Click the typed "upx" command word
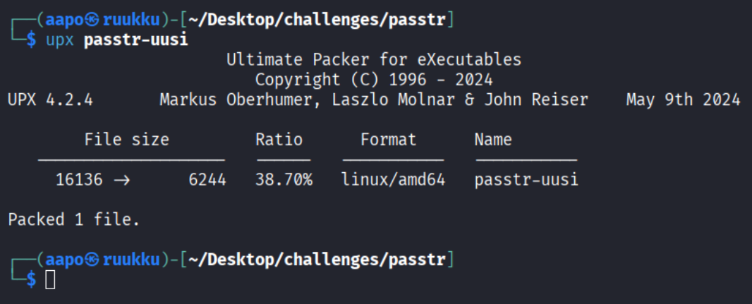 [60, 39]
